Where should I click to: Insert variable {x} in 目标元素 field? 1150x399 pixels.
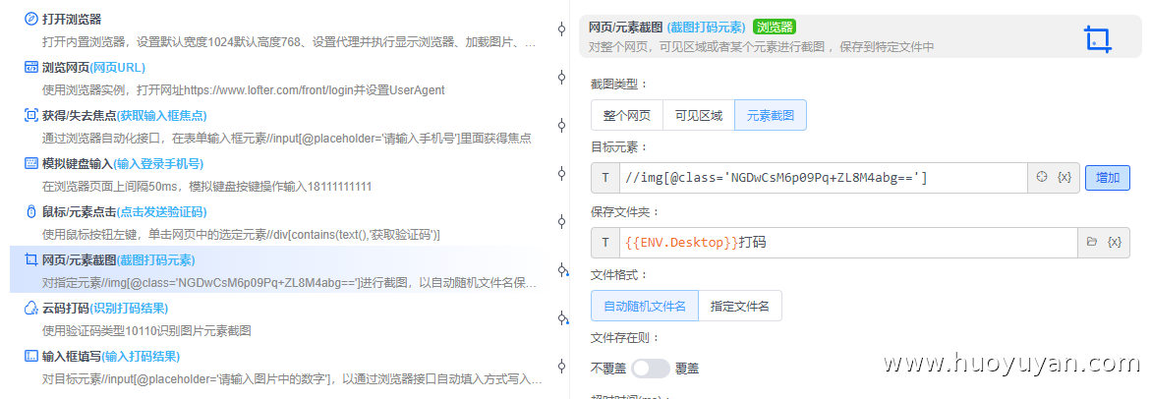click(1064, 178)
